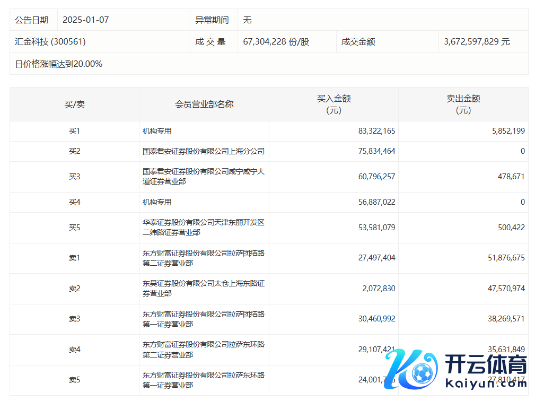Click the 日价格涨幅达到20.00% text row

click(59, 64)
